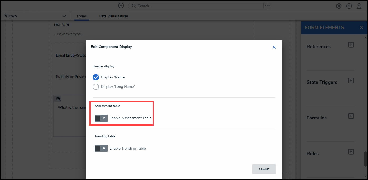Screen dimensions: 368x180
Task: Open the user profile icon
Action: (359, 6)
